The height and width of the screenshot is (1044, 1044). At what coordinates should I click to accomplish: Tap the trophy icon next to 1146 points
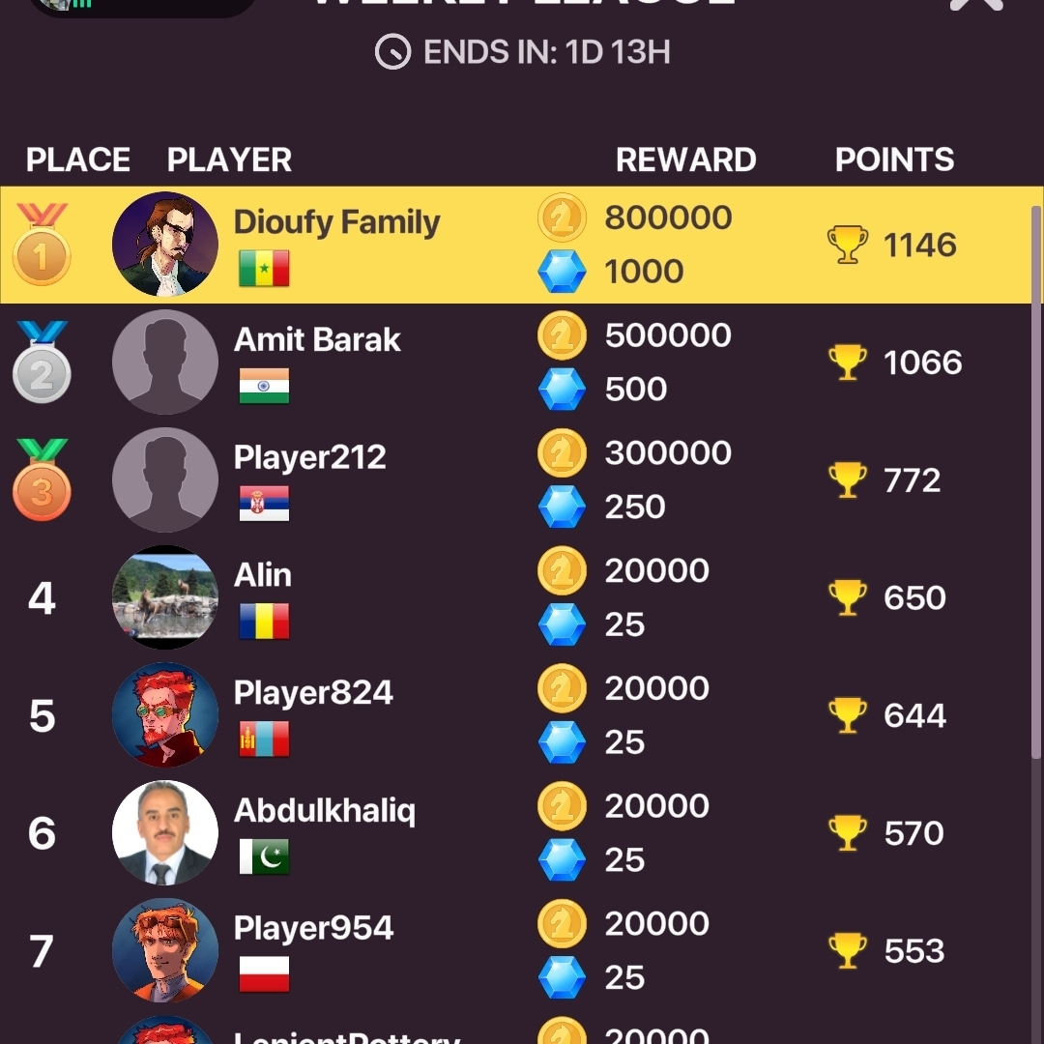tap(848, 245)
